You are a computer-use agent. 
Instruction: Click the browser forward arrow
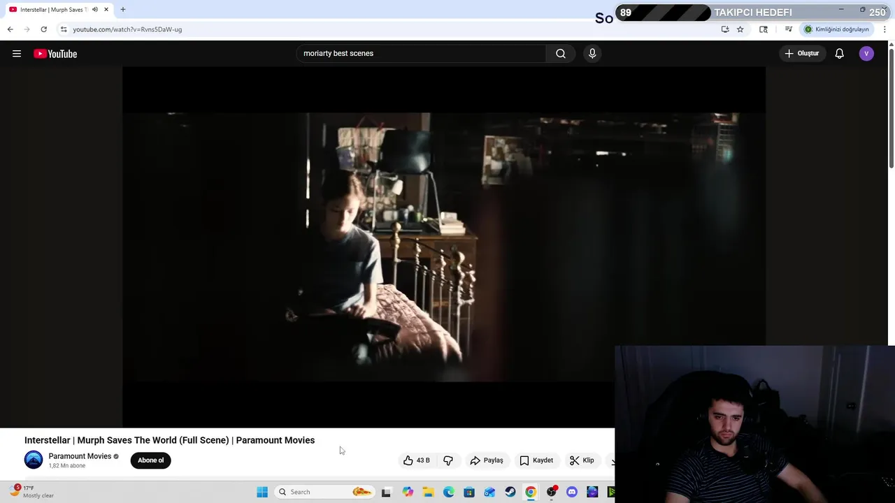click(27, 29)
